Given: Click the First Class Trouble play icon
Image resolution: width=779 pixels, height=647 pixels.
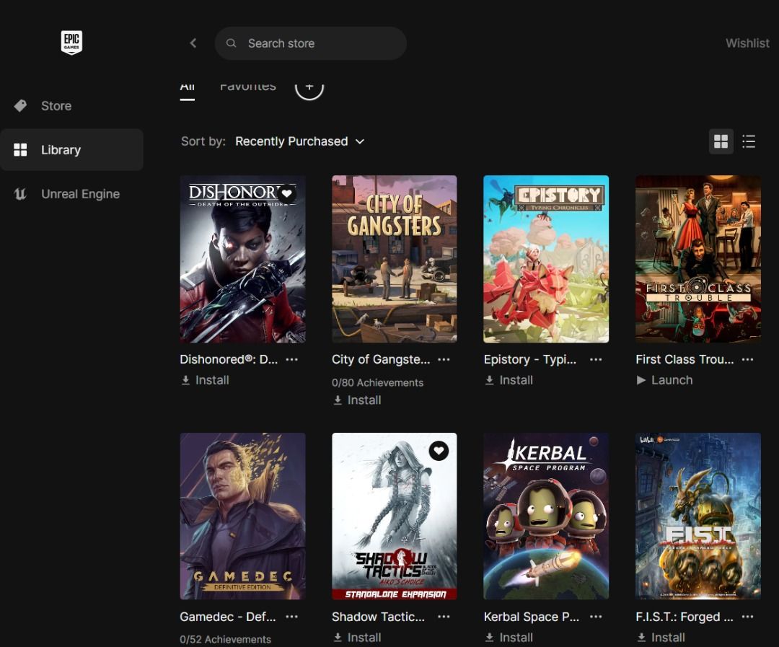Looking at the screenshot, I should 641,380.
